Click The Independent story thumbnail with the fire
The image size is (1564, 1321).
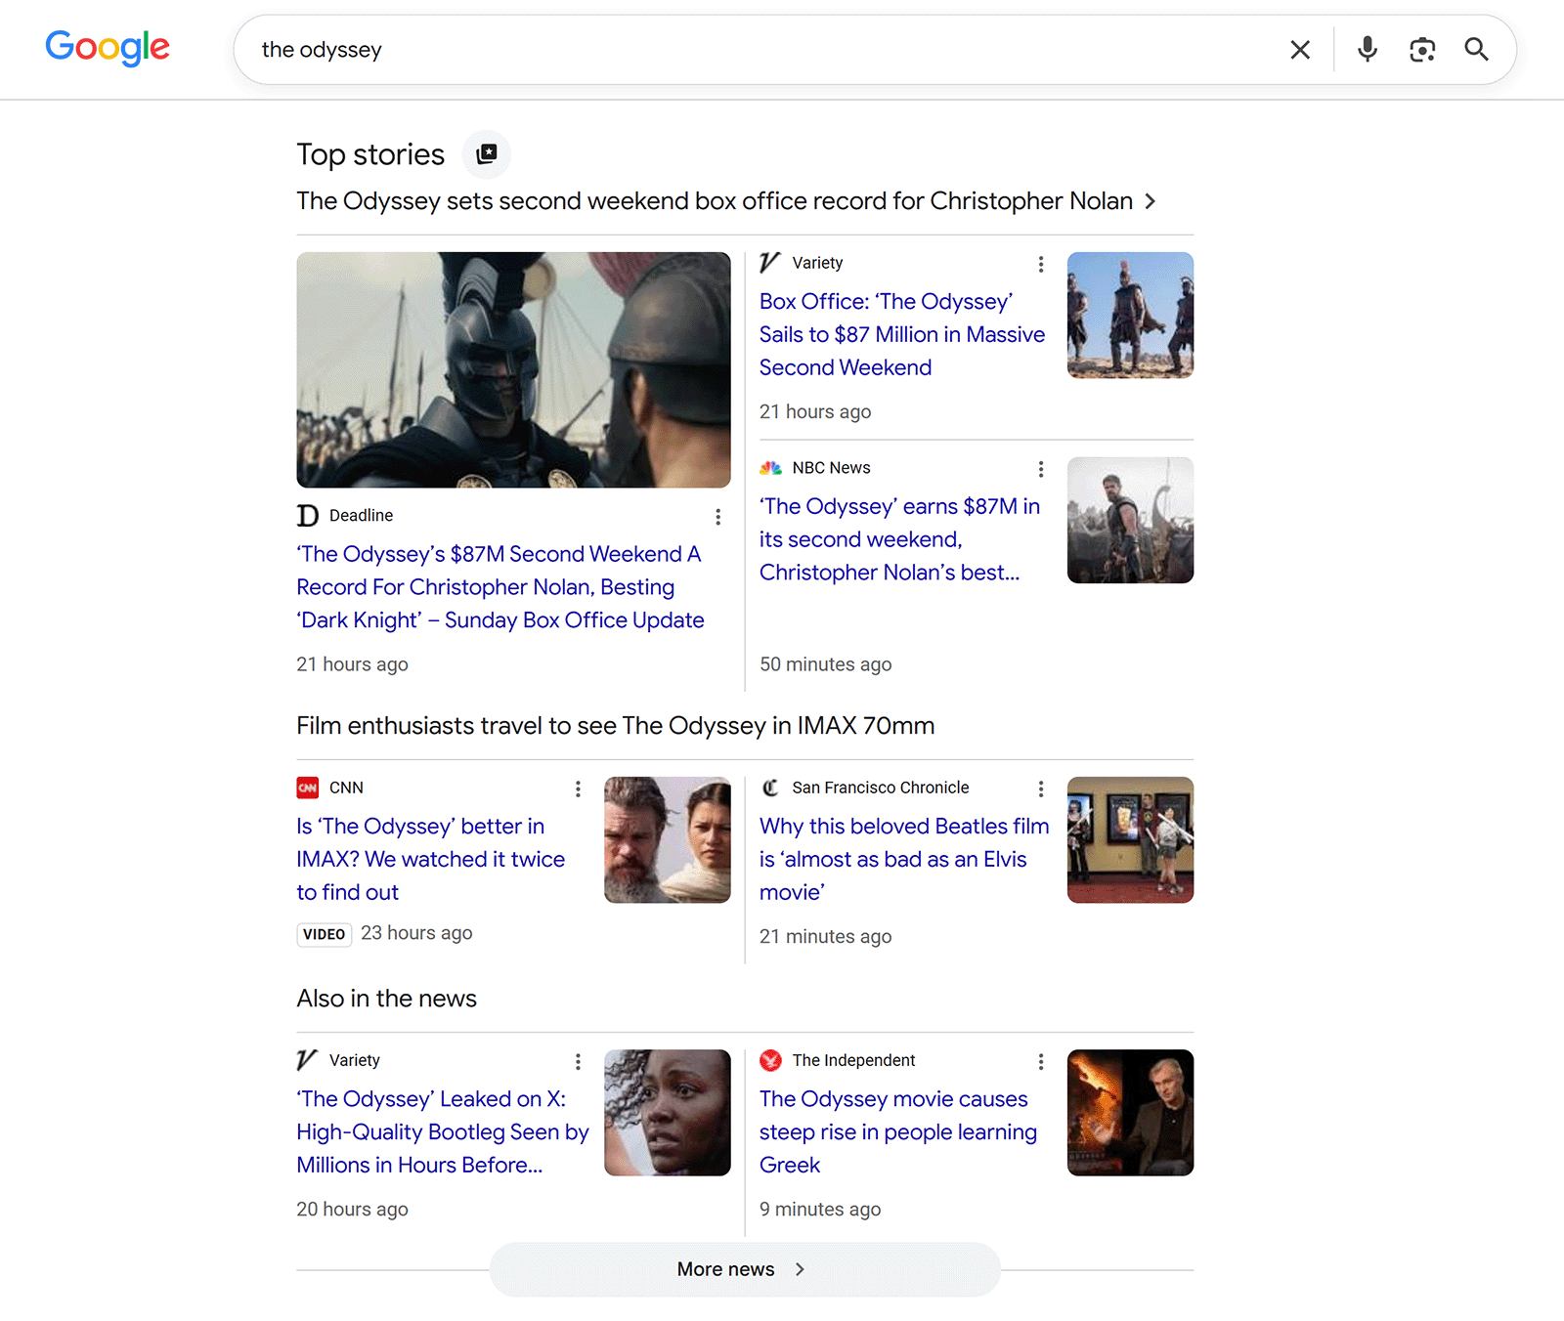(1130, 1112)
